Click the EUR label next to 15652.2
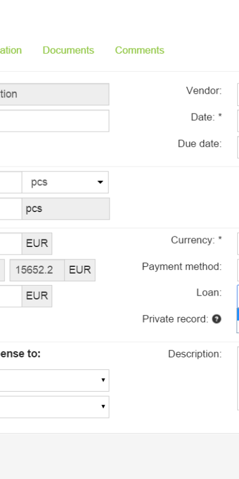Viewport: 239px width, 479px height. tap(80, 270)
